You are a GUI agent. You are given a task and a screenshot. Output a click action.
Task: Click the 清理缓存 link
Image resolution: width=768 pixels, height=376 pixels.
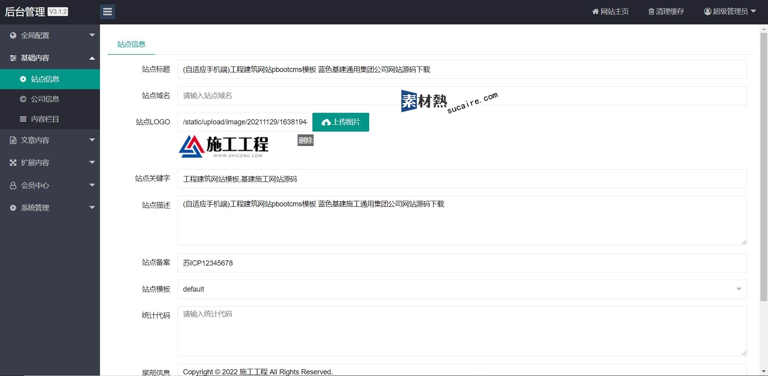(666, 12)
